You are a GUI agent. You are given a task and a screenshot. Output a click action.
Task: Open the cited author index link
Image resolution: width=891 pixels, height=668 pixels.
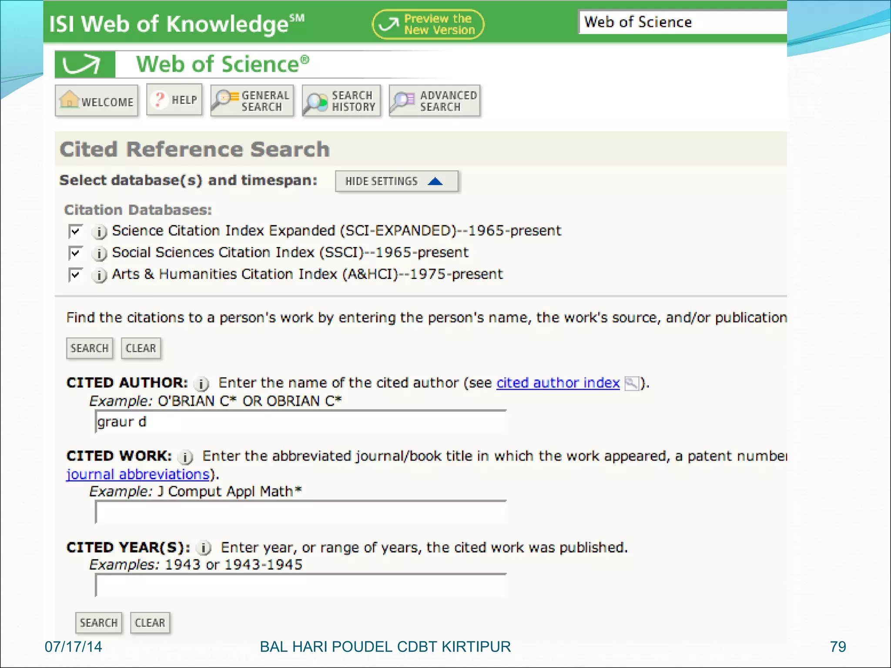click(x=558, y=383)
